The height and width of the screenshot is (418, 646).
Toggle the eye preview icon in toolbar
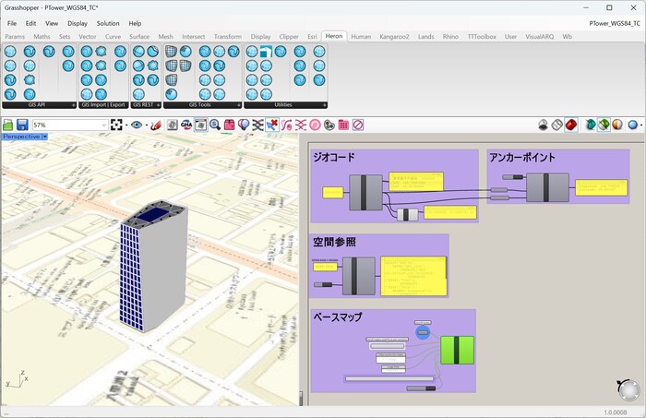[137, 125]
